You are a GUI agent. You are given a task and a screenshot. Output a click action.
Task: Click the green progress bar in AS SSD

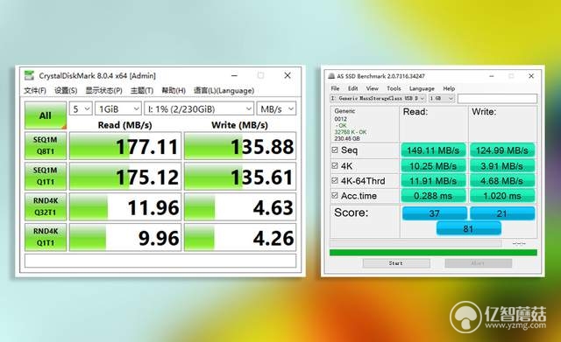pyautogui.click(x=433, y=253)
